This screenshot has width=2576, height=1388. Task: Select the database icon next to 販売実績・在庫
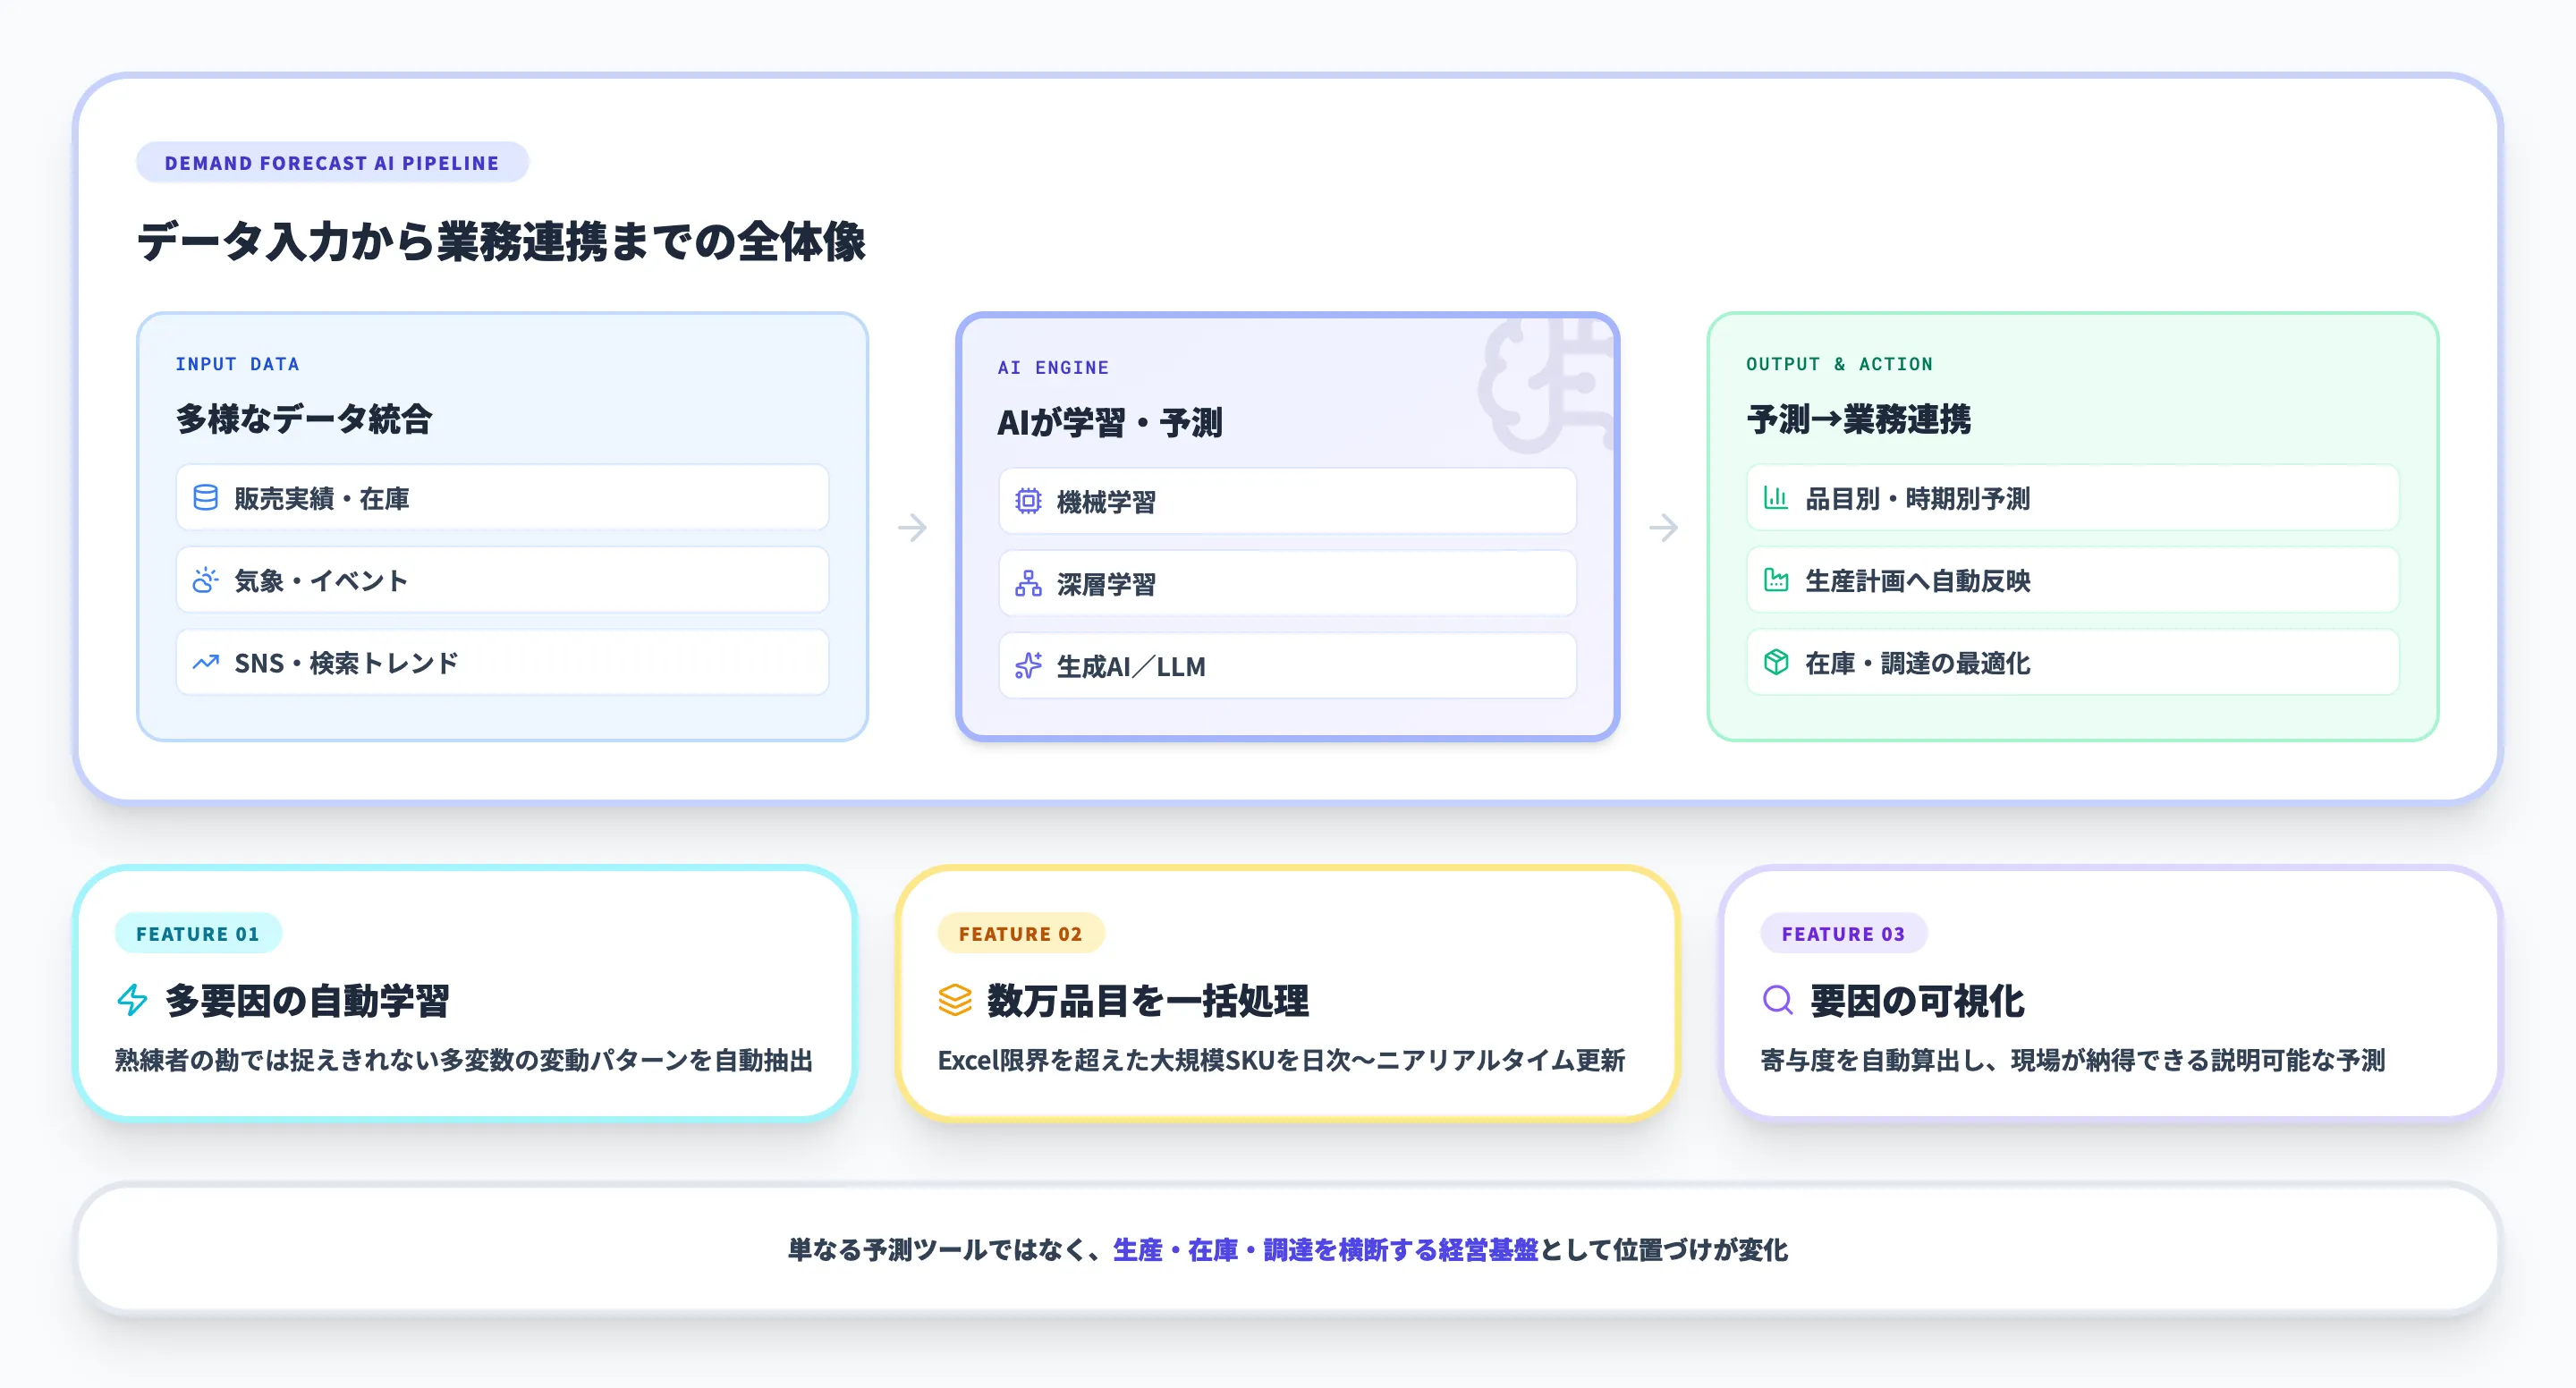[x=205, y=497]
